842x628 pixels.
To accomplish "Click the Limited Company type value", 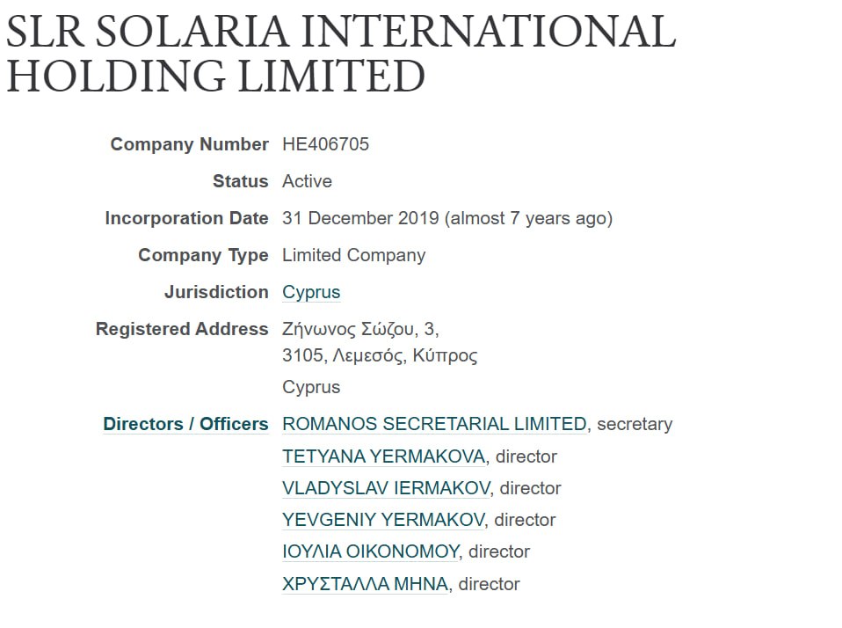I will pyautogui.click(x=354, y=255).
